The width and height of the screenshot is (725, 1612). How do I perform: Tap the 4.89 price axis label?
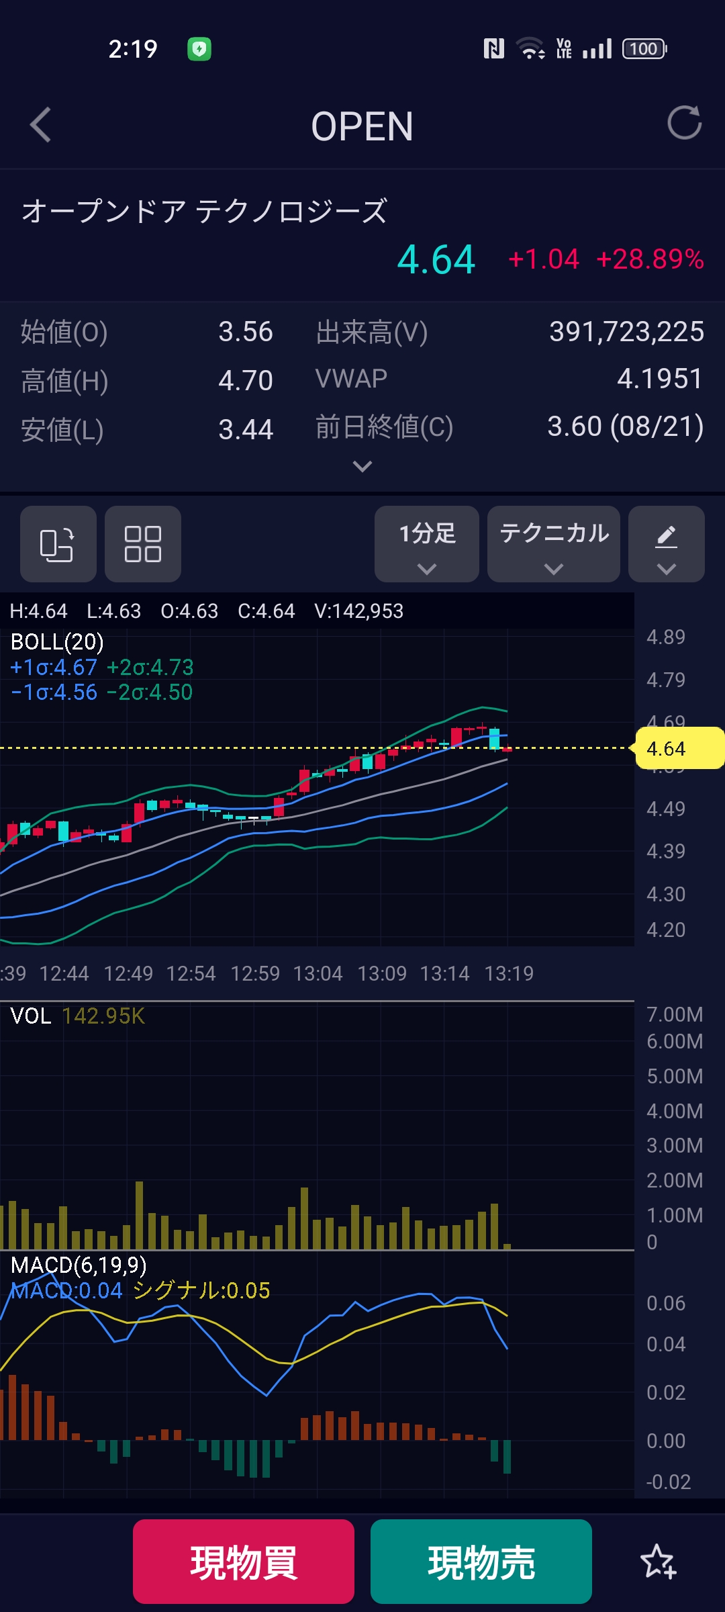coord(666,637)
